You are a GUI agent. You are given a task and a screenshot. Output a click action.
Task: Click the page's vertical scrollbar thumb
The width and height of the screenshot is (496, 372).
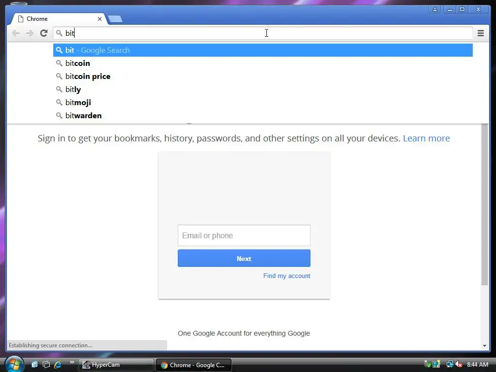tap(484, 204)
